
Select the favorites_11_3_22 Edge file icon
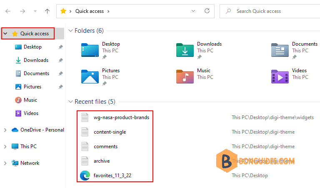pos(85,176)
